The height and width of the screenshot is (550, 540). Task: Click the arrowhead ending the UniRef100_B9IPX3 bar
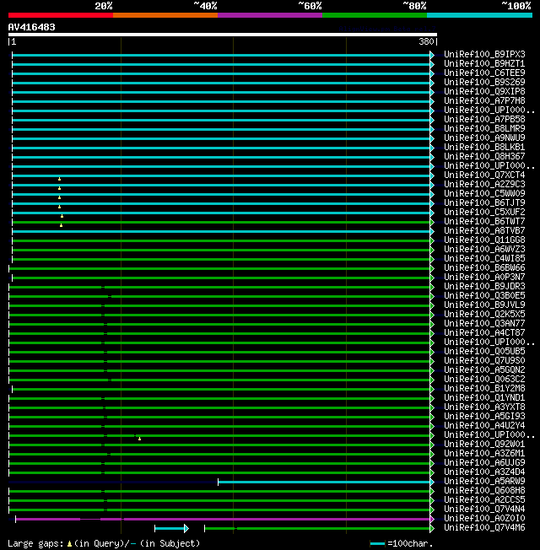[432, 55]
